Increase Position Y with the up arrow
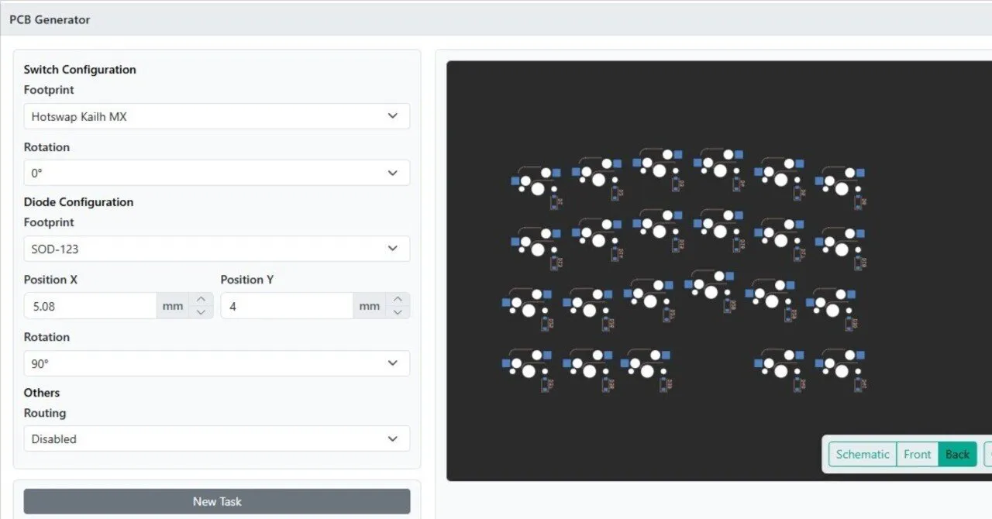992x519 pixels. click(x=398, y=300)
